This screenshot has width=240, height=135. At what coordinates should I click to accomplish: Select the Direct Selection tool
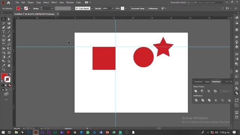click(9, 19)
